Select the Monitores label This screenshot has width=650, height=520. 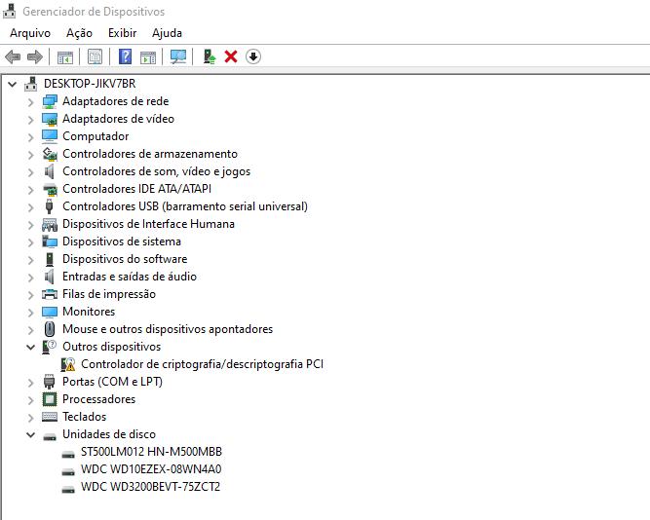[x=89, y=312]
